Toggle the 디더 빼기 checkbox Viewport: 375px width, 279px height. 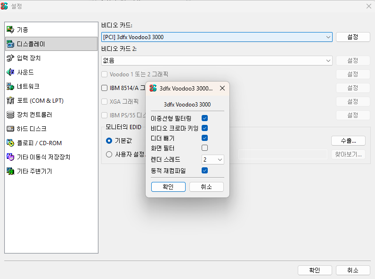204,138
